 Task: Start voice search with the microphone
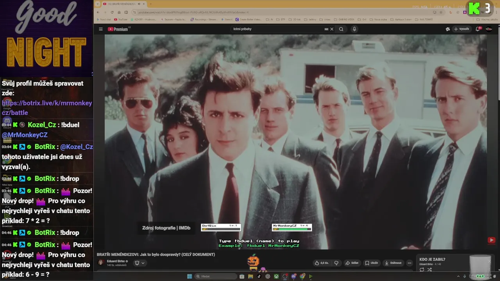pyautogui.click(x=354, y=29)
